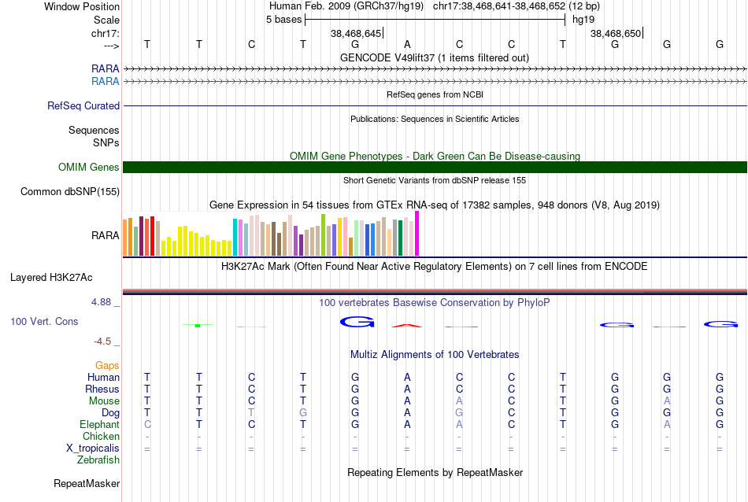Open Gene Expression in 54 tissues title
The image size is (748, 502).
[x=435, y=205]
